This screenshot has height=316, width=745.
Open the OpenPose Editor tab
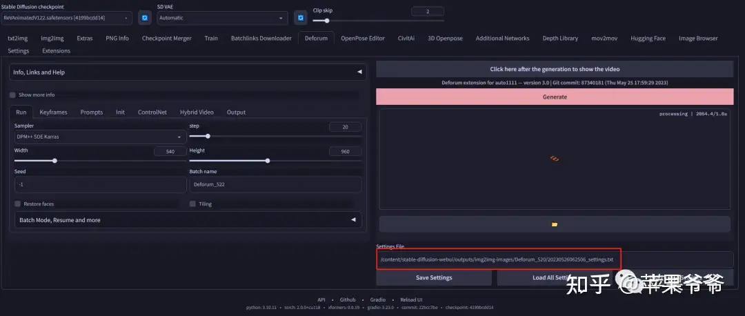coord(363,39)
